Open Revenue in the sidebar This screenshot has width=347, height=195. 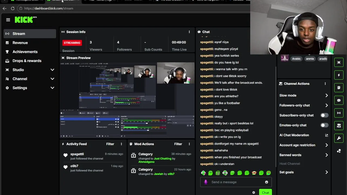pos(30,43)
